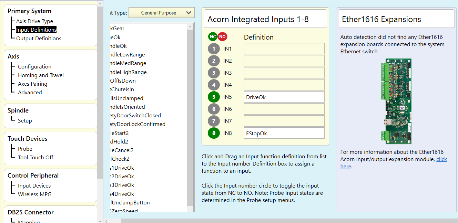Viewport: 458px width, 223px height.
Task: Click the DriveOk definition field for IN5
Action: 284,97
